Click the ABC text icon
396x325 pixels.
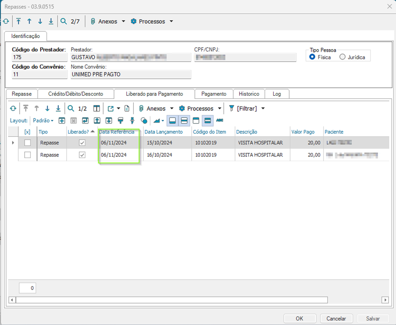(220, 120)
